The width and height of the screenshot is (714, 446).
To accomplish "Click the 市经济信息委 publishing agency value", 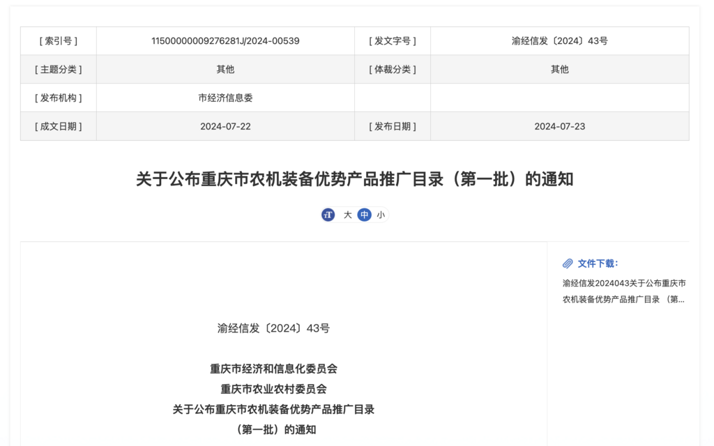I will point(225,98).
